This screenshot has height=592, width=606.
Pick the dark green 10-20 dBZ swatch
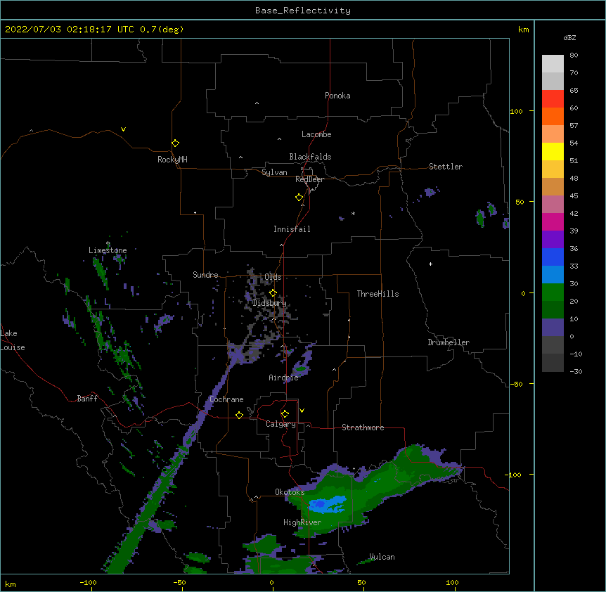click(553, 309)
